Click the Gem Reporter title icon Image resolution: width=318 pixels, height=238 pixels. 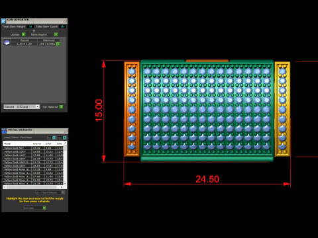point(3,21)
